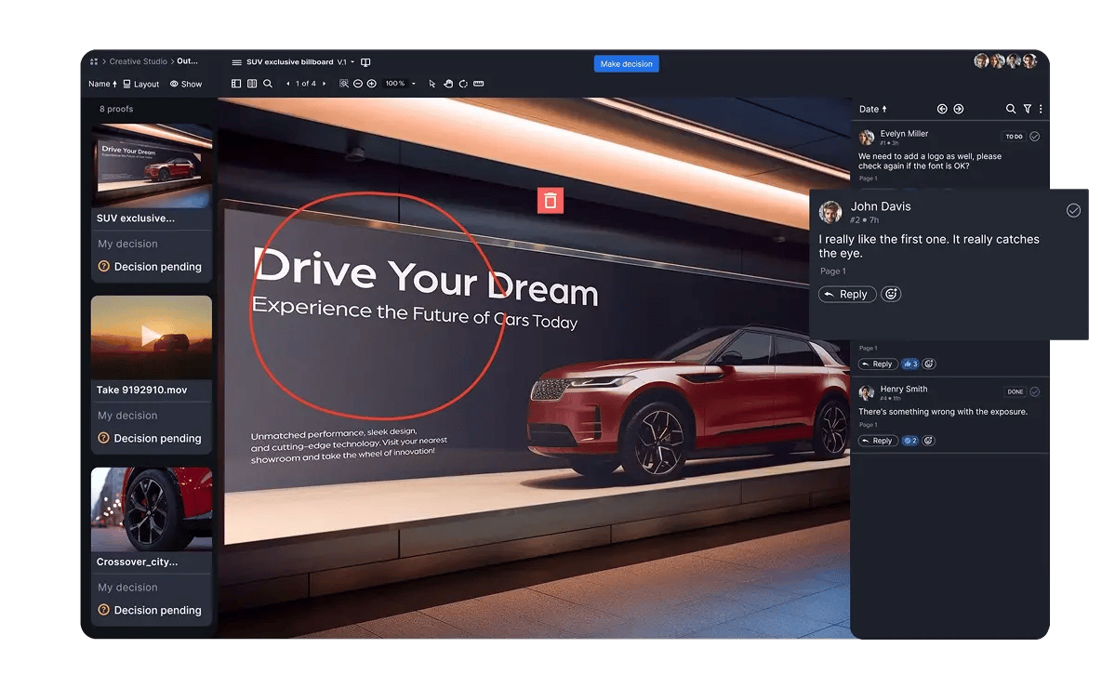Add emoji reaction to John Davis's comment

pyautogui.click(x=891, y=294)
